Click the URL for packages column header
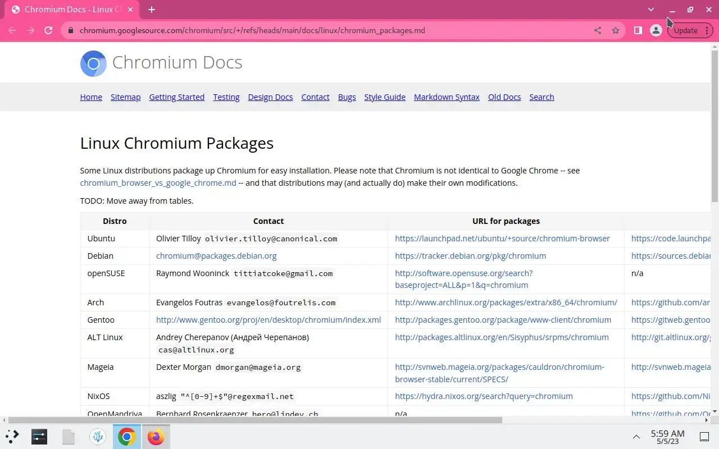719x449 pixels. pos(506,221)
